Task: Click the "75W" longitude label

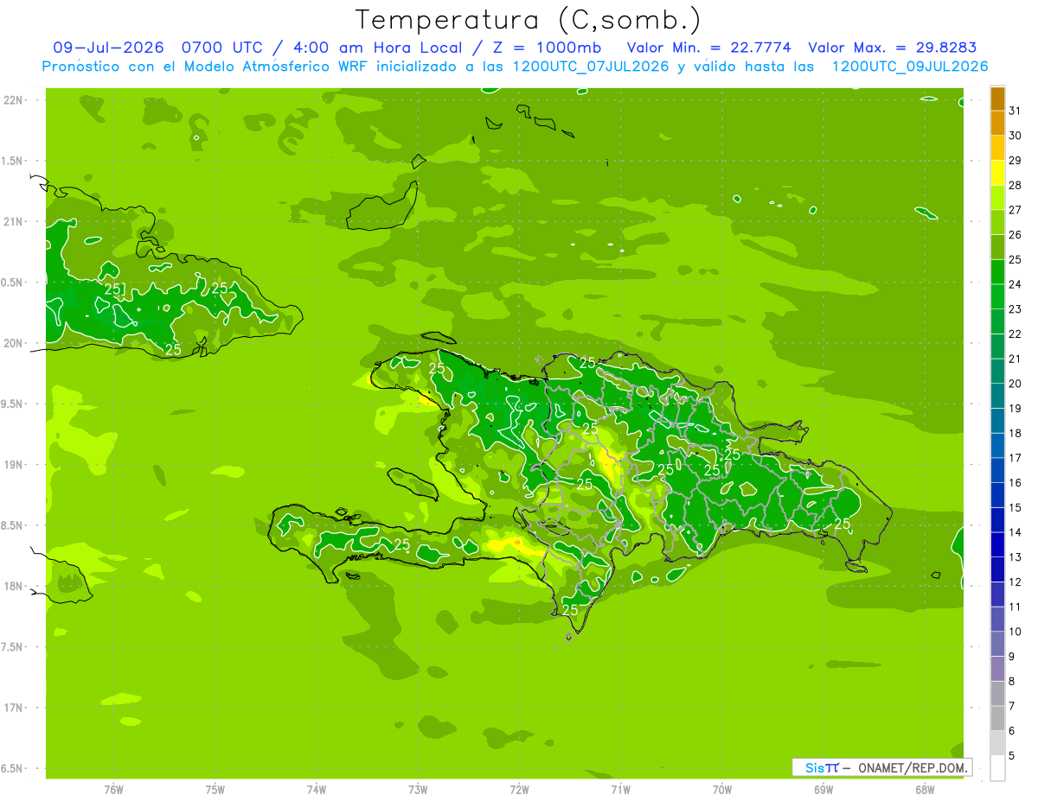Action: (x=215, y=790)
